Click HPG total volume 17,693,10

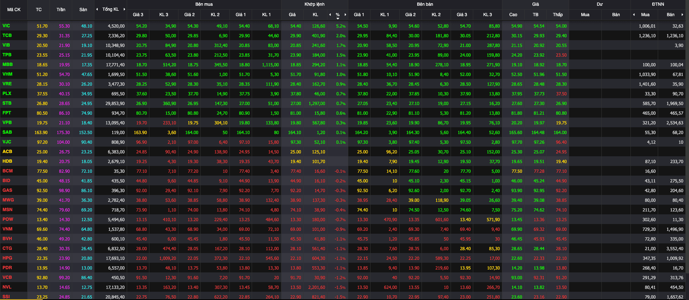(x=115, y=258)
